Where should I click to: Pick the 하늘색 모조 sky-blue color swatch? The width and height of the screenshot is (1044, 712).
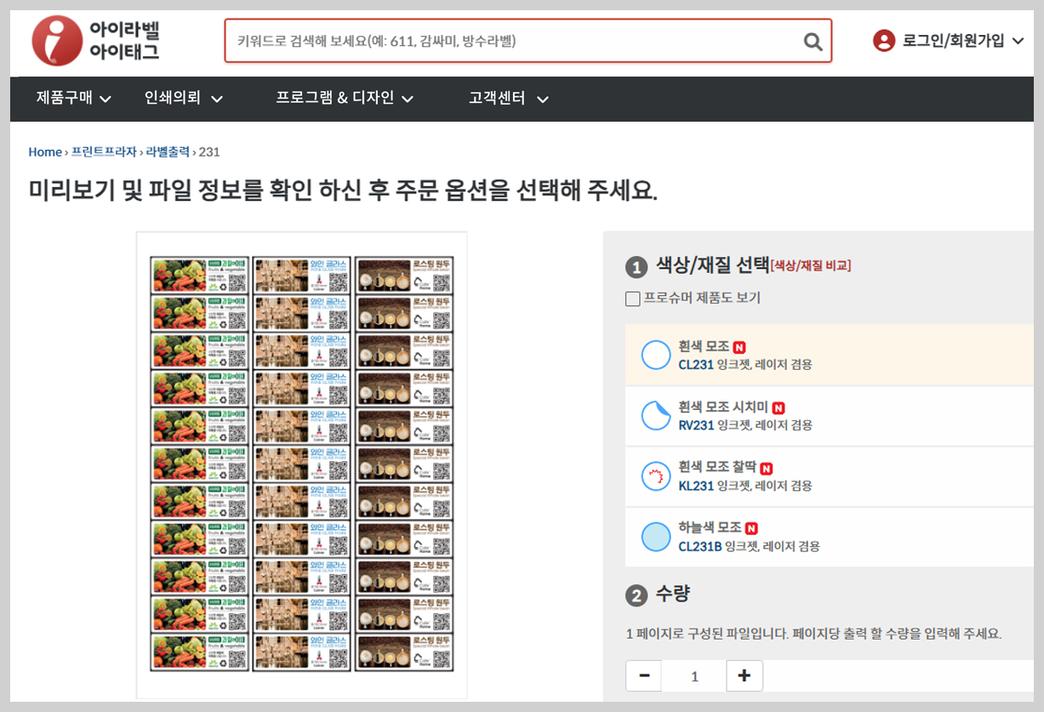656,537
